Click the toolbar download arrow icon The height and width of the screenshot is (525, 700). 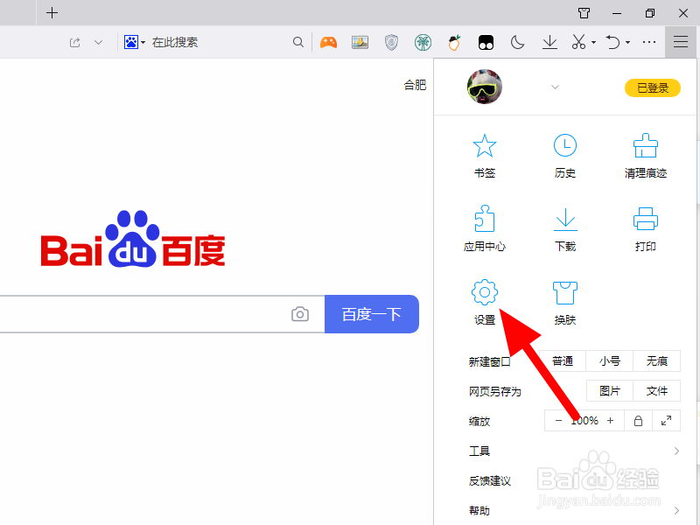[549, 42]
